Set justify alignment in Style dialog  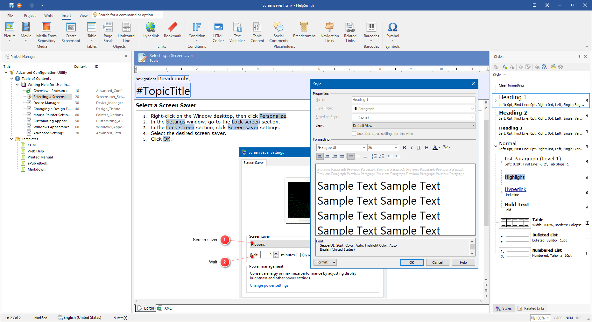342,156
